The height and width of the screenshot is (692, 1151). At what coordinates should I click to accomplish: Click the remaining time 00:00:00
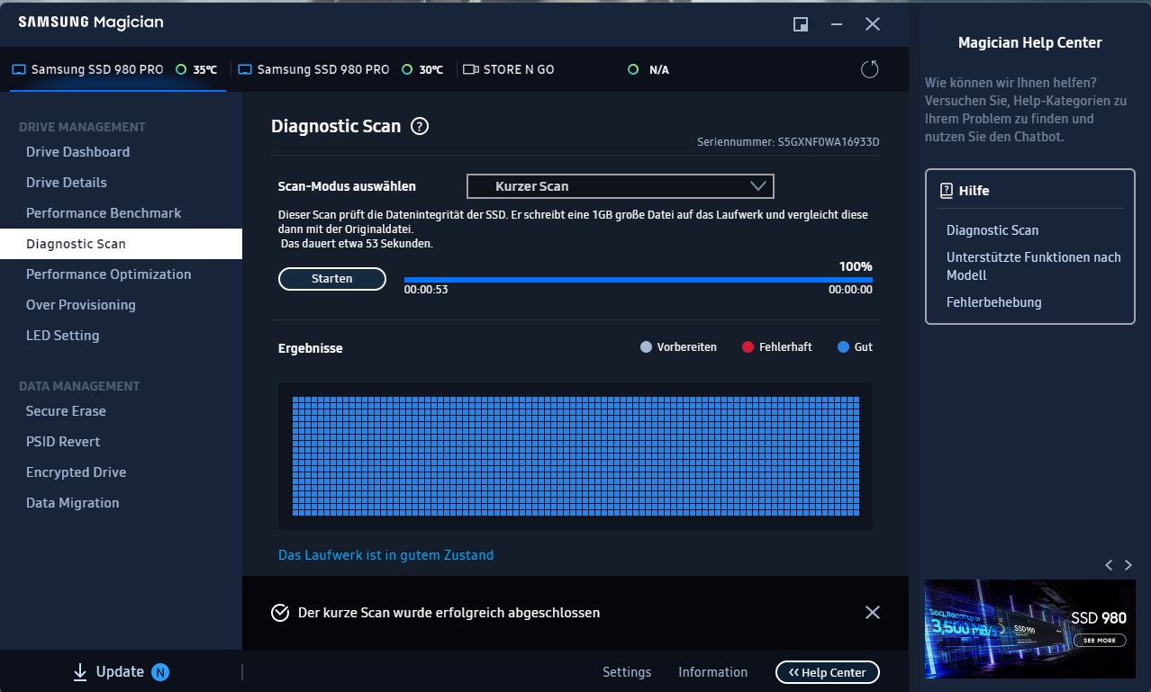pos(850,291)
